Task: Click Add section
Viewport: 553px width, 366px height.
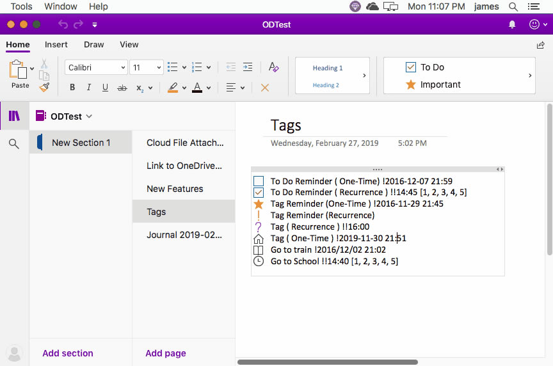Action: click(x=68, y=353)
